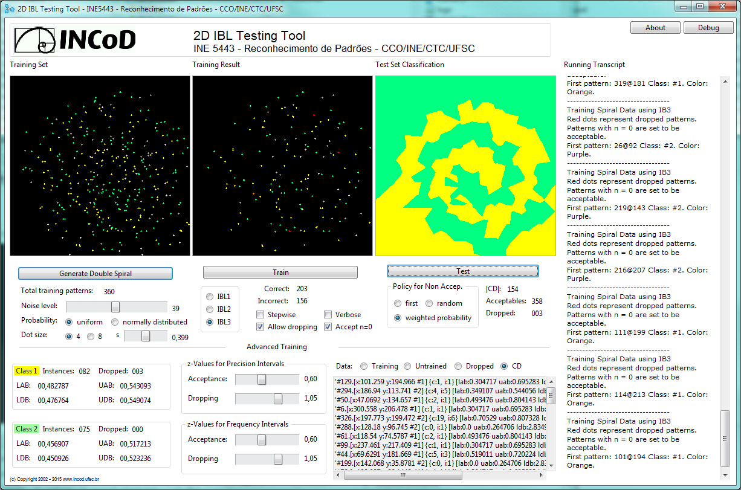This screenshot has width=741, height=490.
Task: Click the Noise level slider handle
Action: tap(115, 307)
